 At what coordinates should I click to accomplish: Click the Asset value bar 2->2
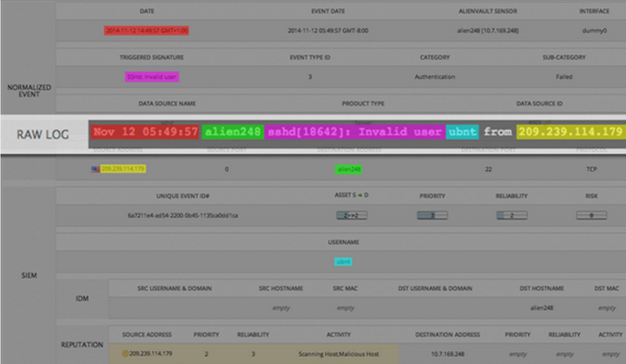(352, 215)
